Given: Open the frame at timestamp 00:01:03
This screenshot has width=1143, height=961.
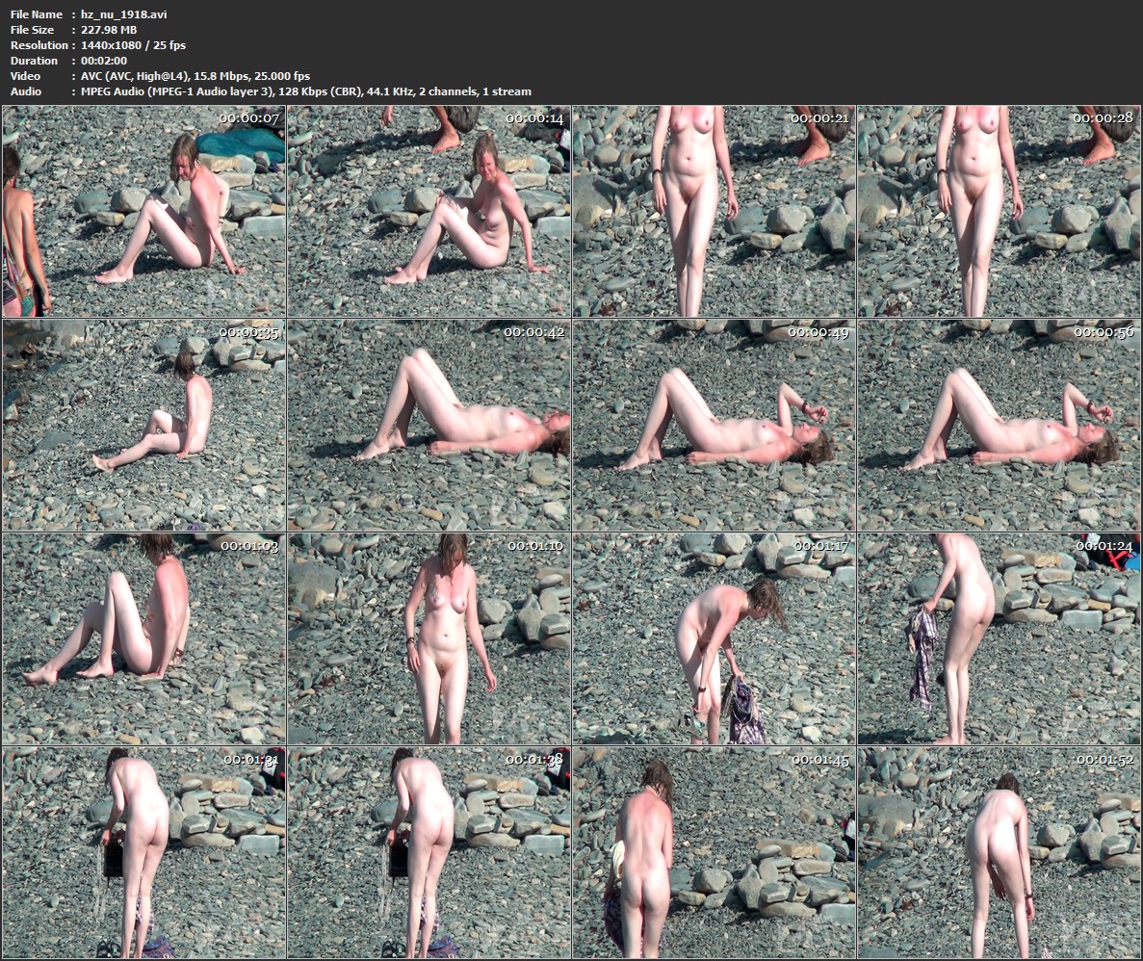Looking at the screenshot, I should tap(144, 638).
